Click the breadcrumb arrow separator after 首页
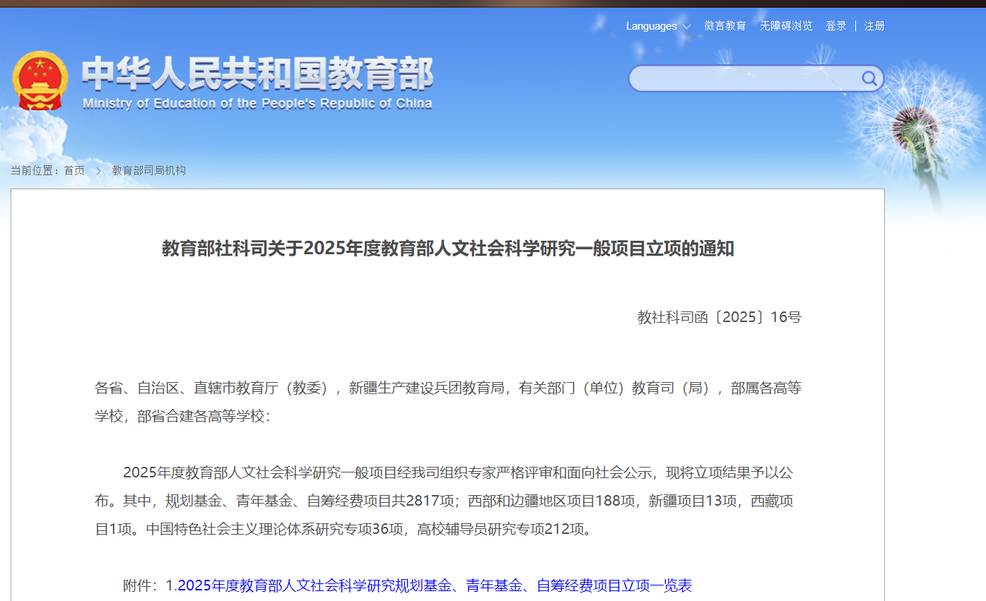Viewport: 986px width, 601px height. [98, 170]
